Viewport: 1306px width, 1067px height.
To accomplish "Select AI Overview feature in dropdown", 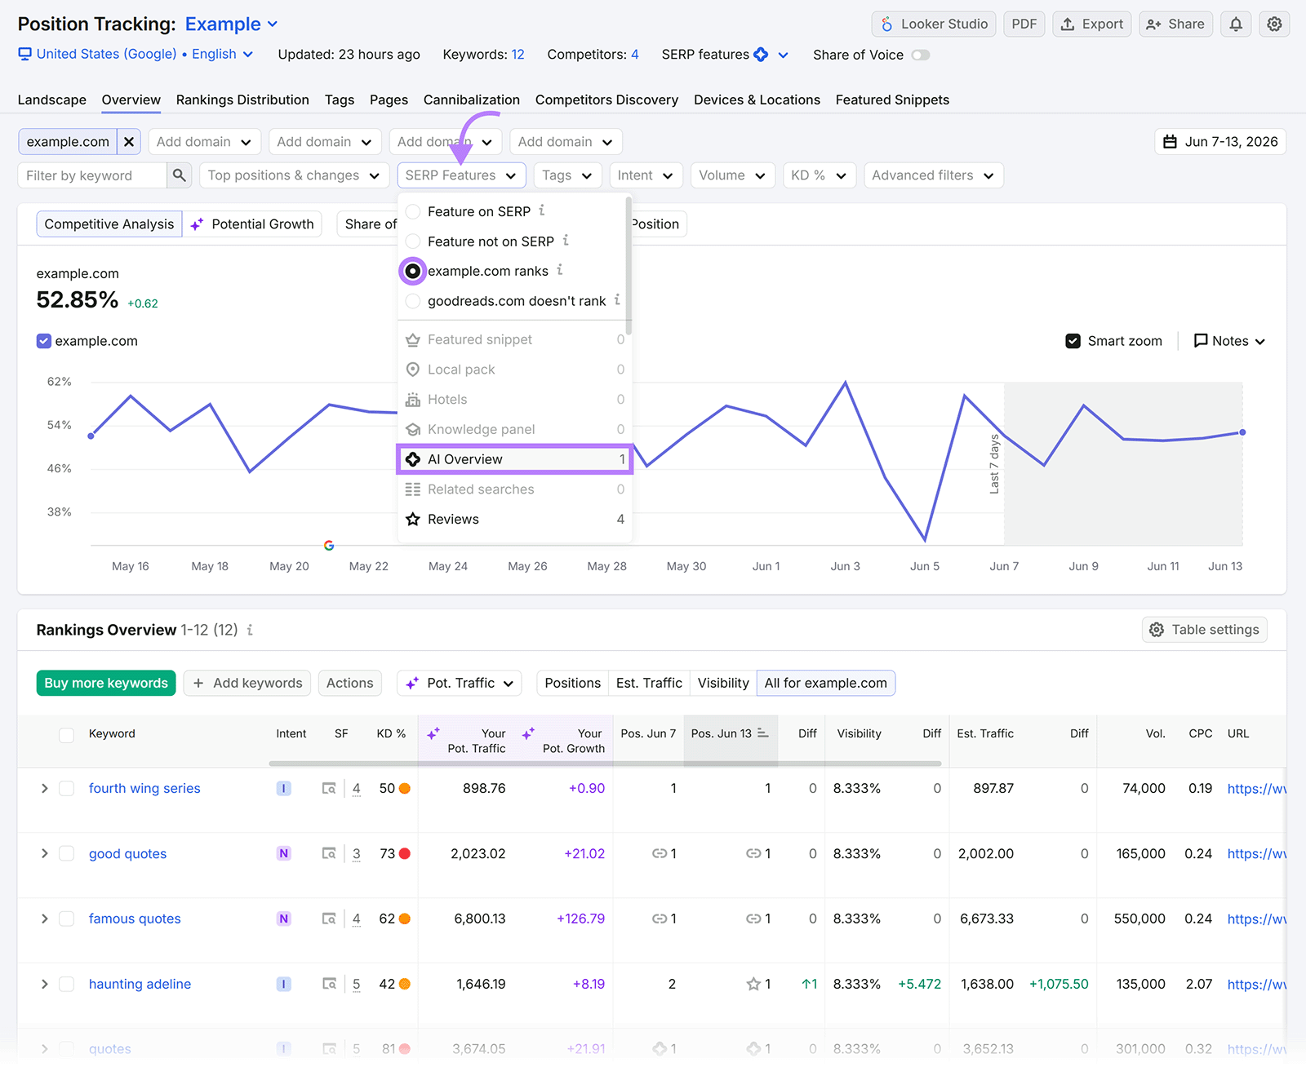I will pos(515,459).
